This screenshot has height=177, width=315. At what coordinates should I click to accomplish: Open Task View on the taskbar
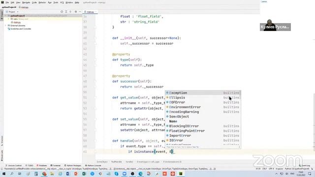click(x=20, y=174)
